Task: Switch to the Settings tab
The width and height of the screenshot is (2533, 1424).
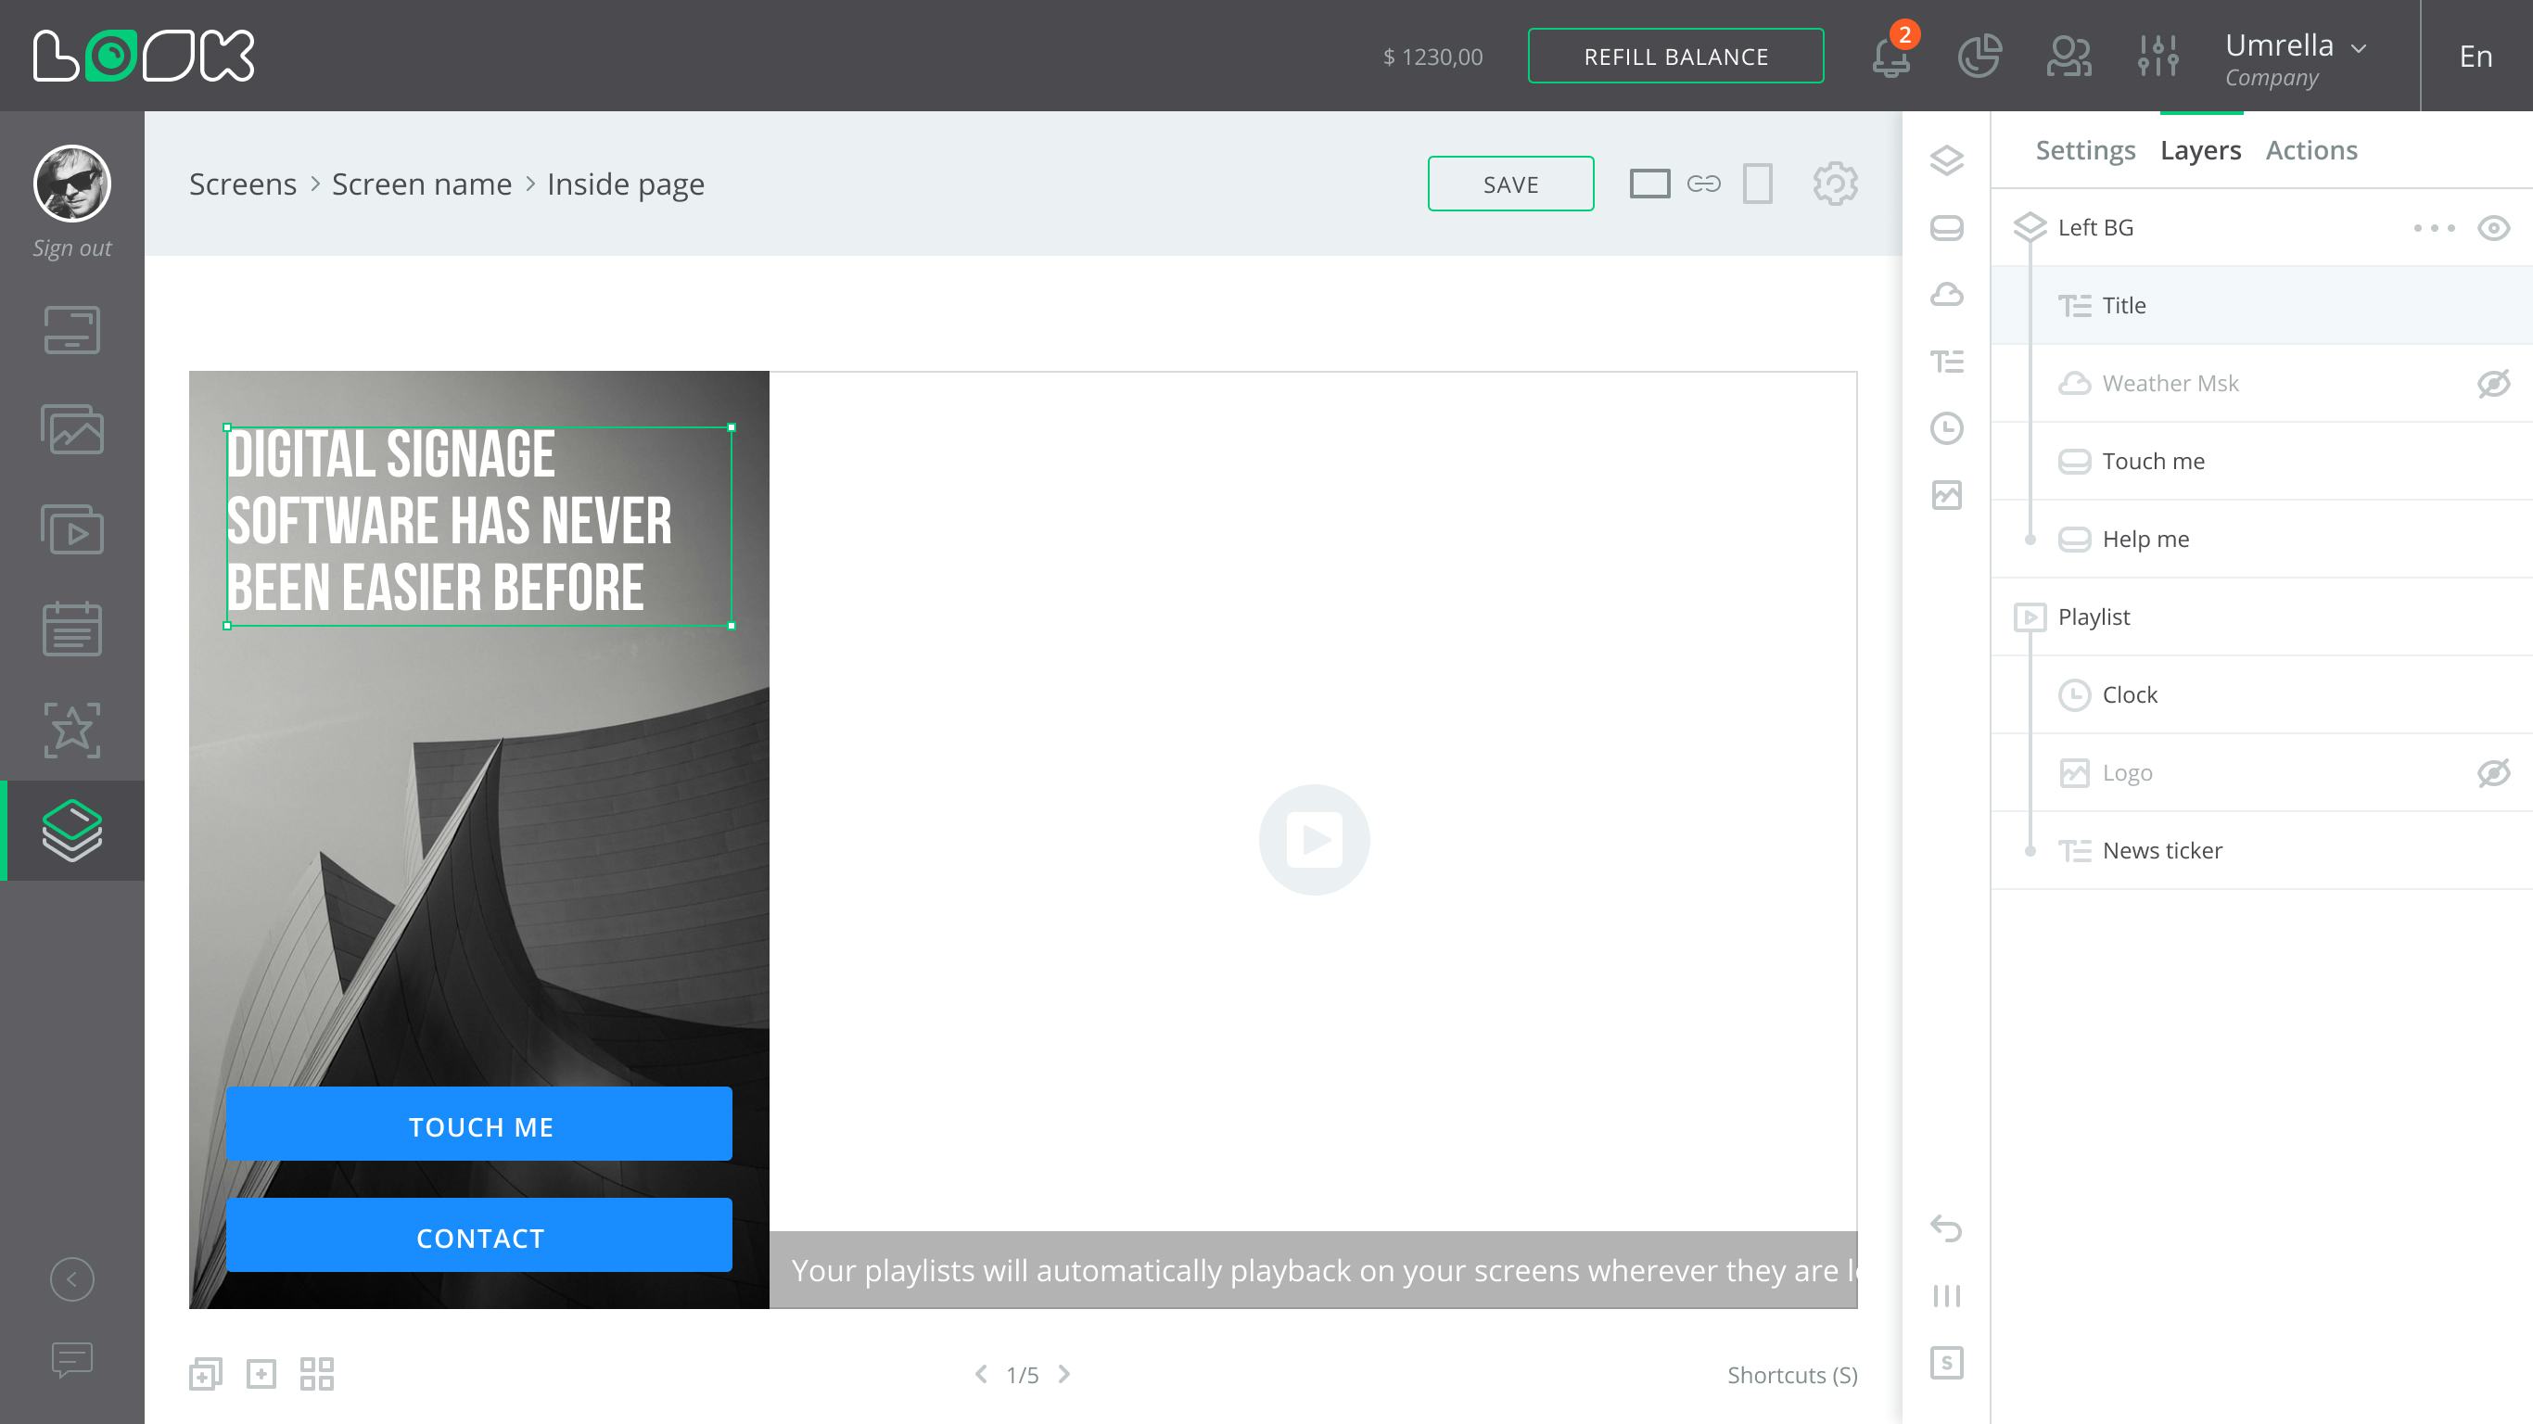Action: click(x=2084, y=149)
